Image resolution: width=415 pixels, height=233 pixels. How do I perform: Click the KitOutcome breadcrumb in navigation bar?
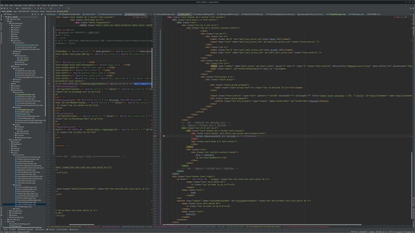click(x=51, y=11)
